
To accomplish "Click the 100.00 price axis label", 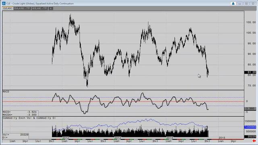I will 251,33.
